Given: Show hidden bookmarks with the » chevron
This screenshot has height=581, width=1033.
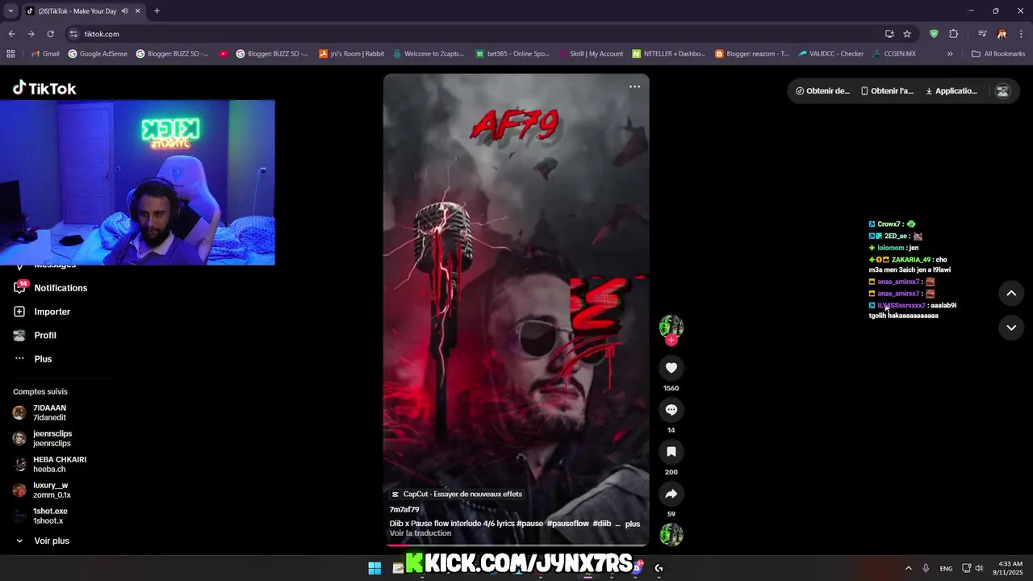Looking at the screenshot, I should 950,54.
